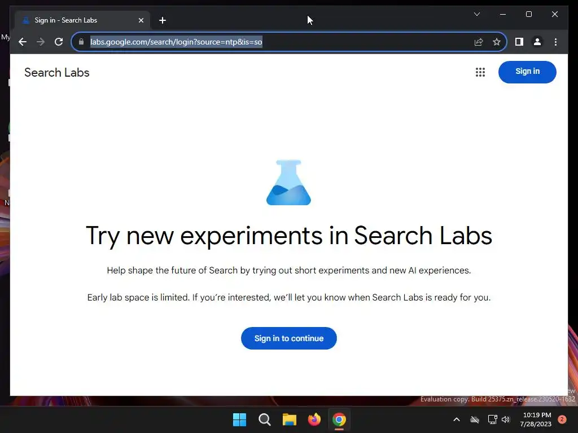Select the Sign in - Search Labs tab
The image size is (578, 433).
[82, 20]
